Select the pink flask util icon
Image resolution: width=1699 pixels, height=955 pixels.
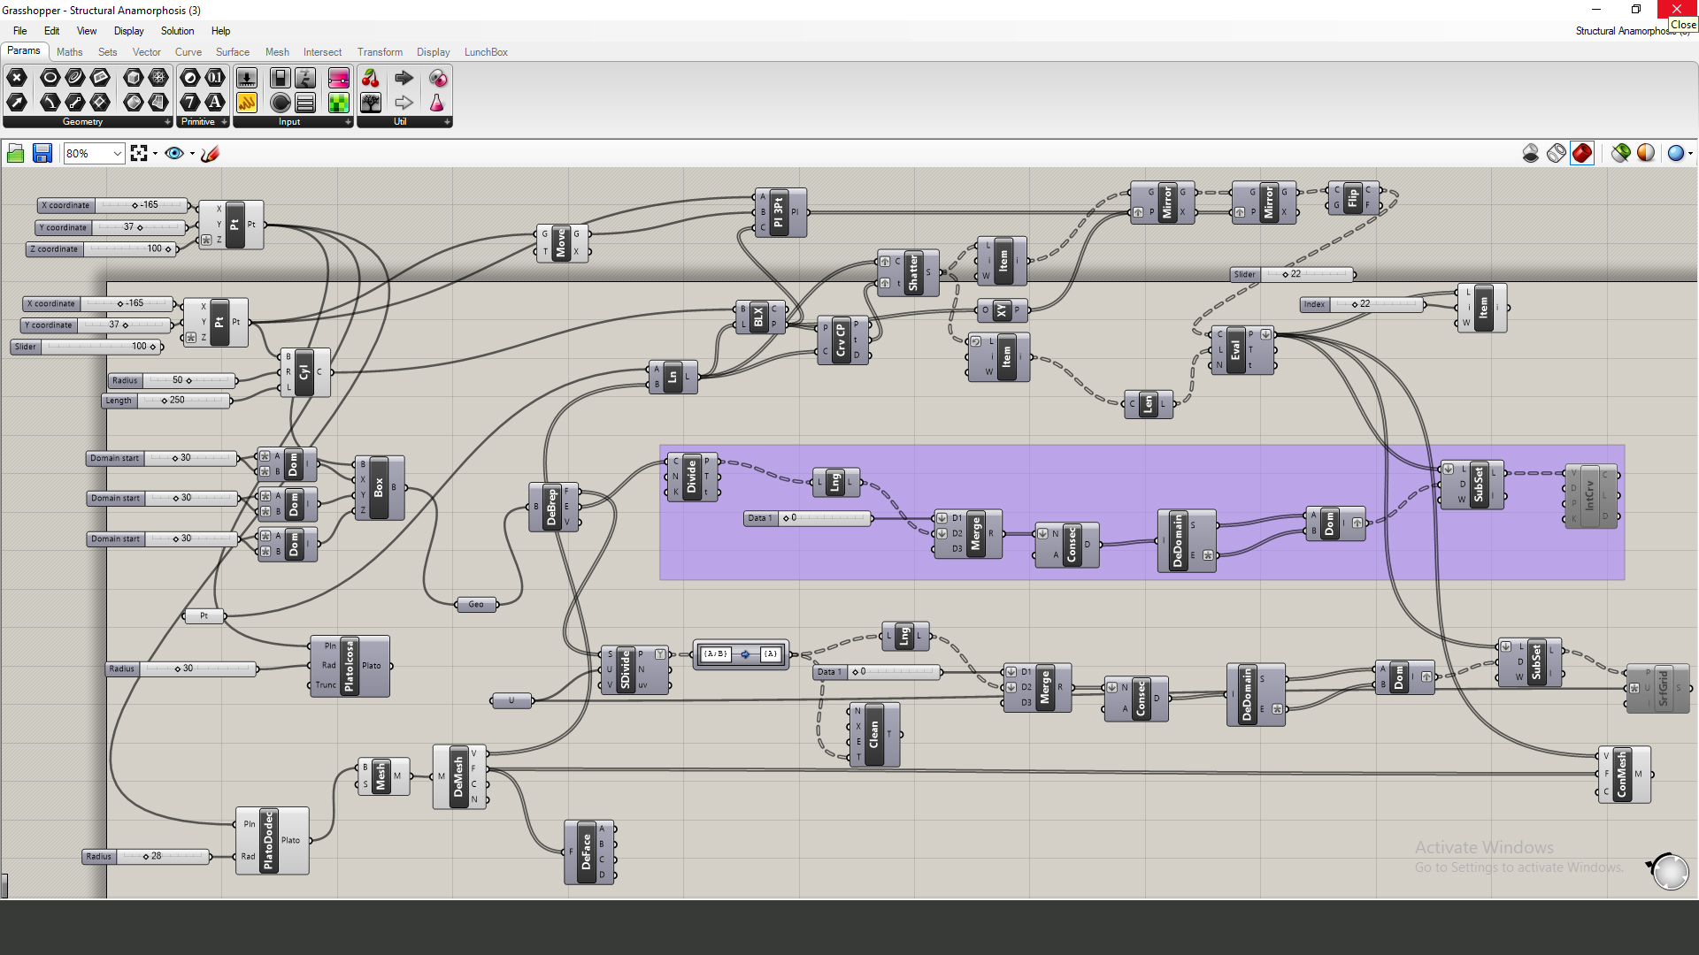coord(437,103)
